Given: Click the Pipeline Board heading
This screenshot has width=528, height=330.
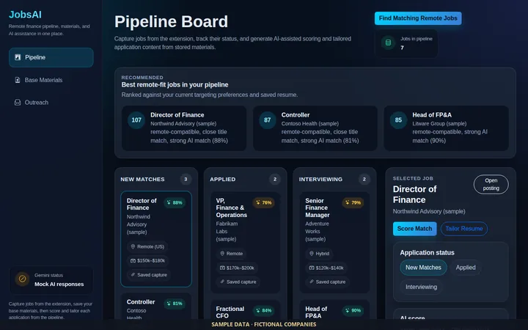Looking at the screenshot, I should pos(171,21).
